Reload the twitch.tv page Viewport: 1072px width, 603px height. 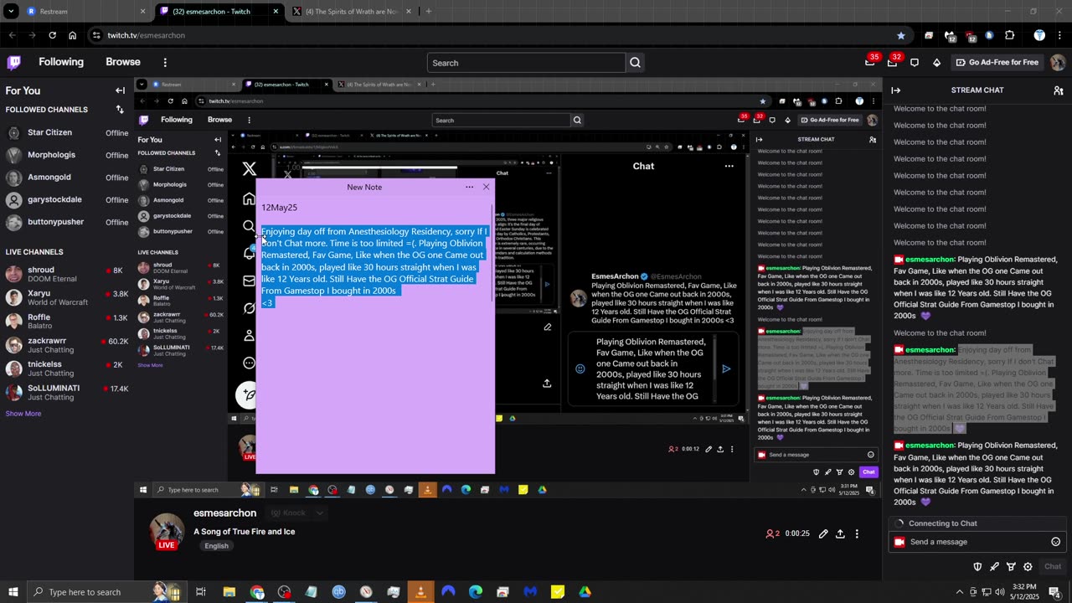(52, 35)
